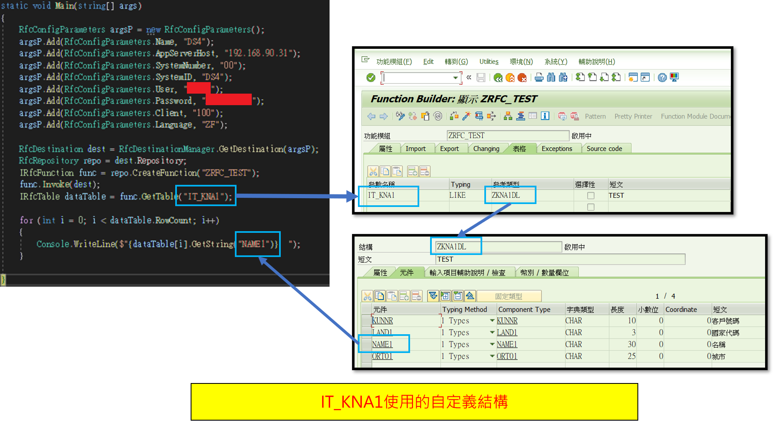Click the green Enter checkmark icon

tap(370, 78)
